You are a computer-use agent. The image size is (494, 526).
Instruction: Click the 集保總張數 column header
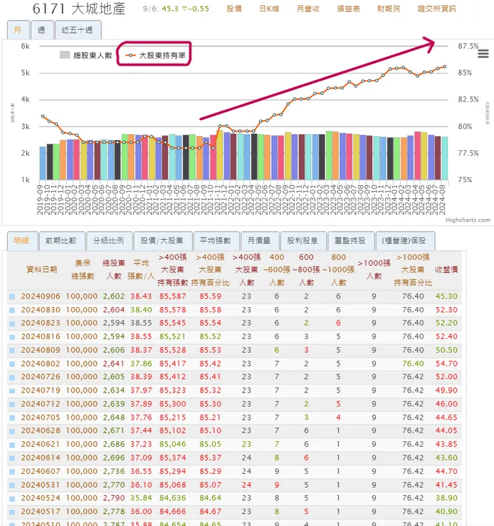[83, 270]
